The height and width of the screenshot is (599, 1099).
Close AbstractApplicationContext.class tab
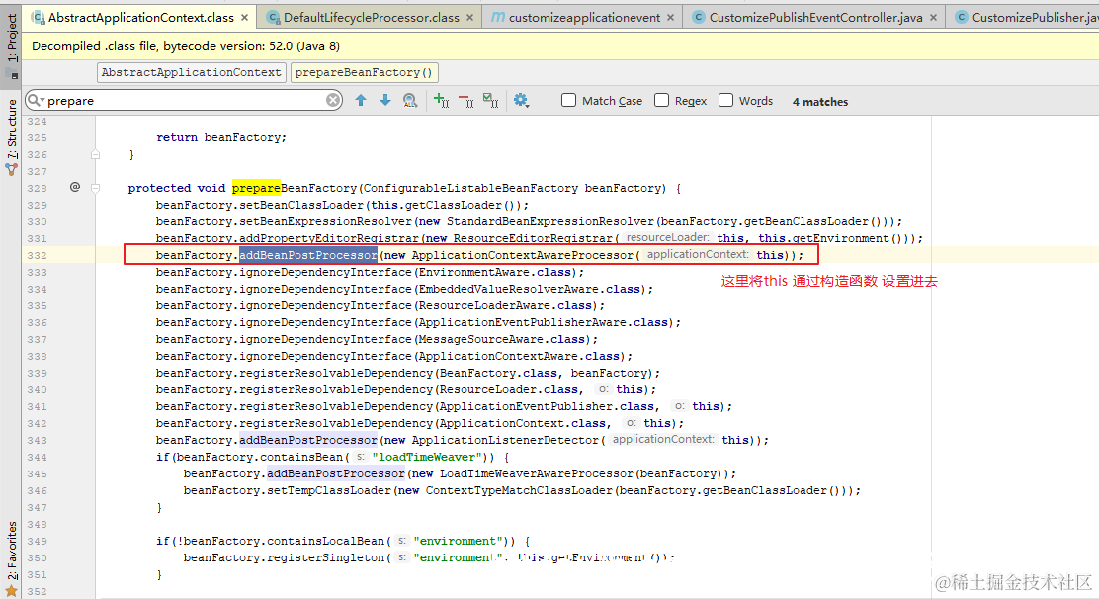[244, 18]
